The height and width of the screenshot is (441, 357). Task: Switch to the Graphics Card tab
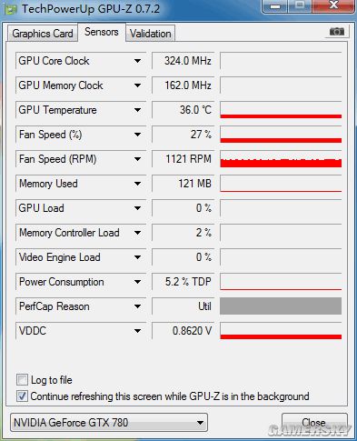43,34
